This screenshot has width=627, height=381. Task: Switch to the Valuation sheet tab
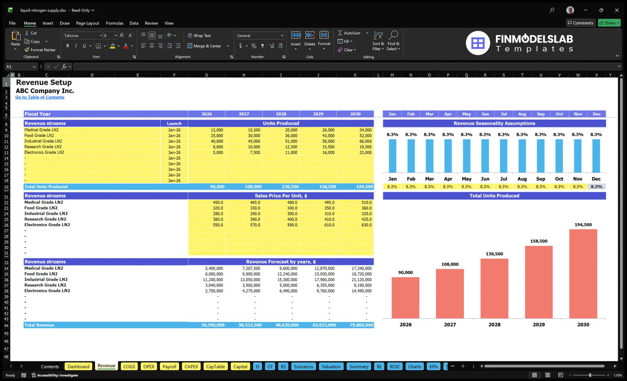pyautogui.click(x=331, y=366)
